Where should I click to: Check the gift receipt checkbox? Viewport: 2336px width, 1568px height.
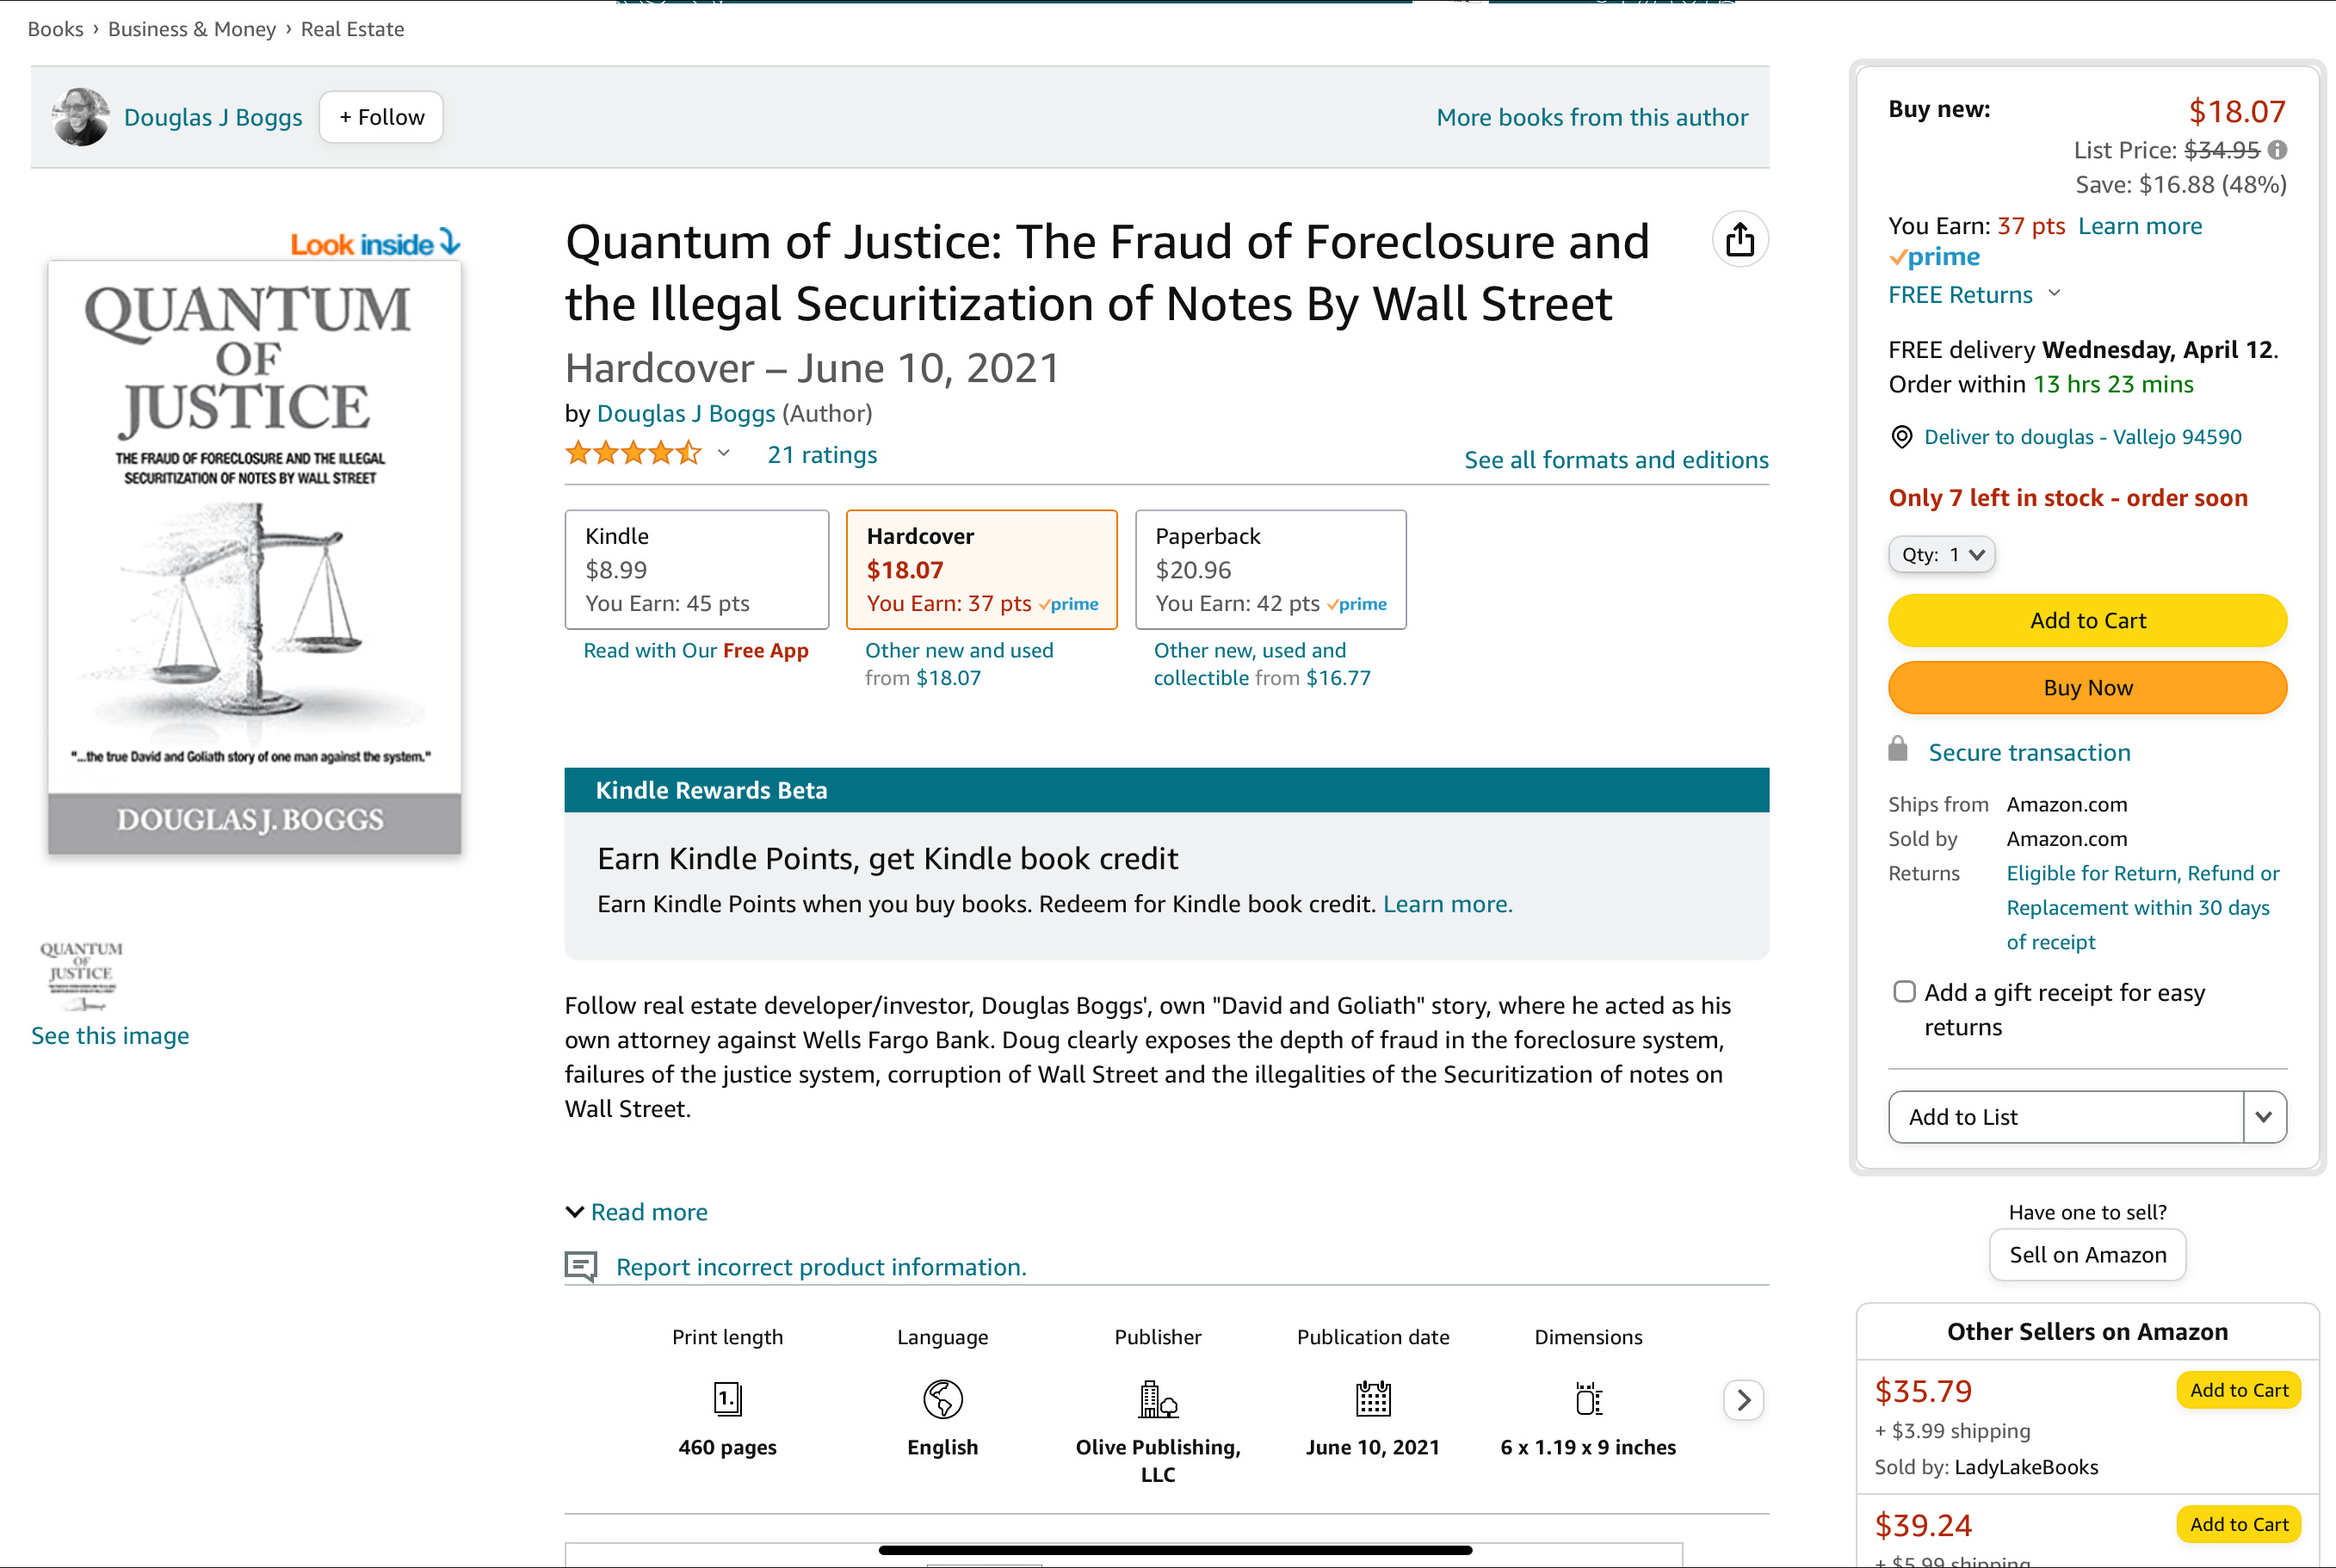pos(1904,992)
